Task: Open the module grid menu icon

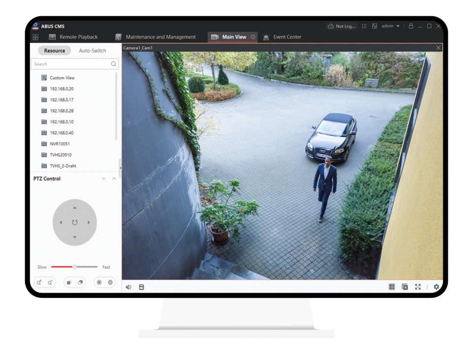Action: [x=35, y=37]
